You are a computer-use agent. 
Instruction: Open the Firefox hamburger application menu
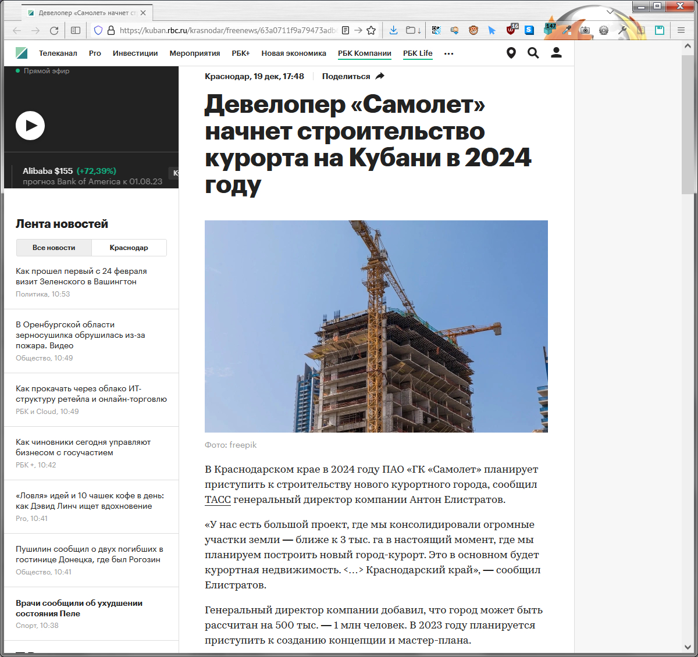click(681, 30)
